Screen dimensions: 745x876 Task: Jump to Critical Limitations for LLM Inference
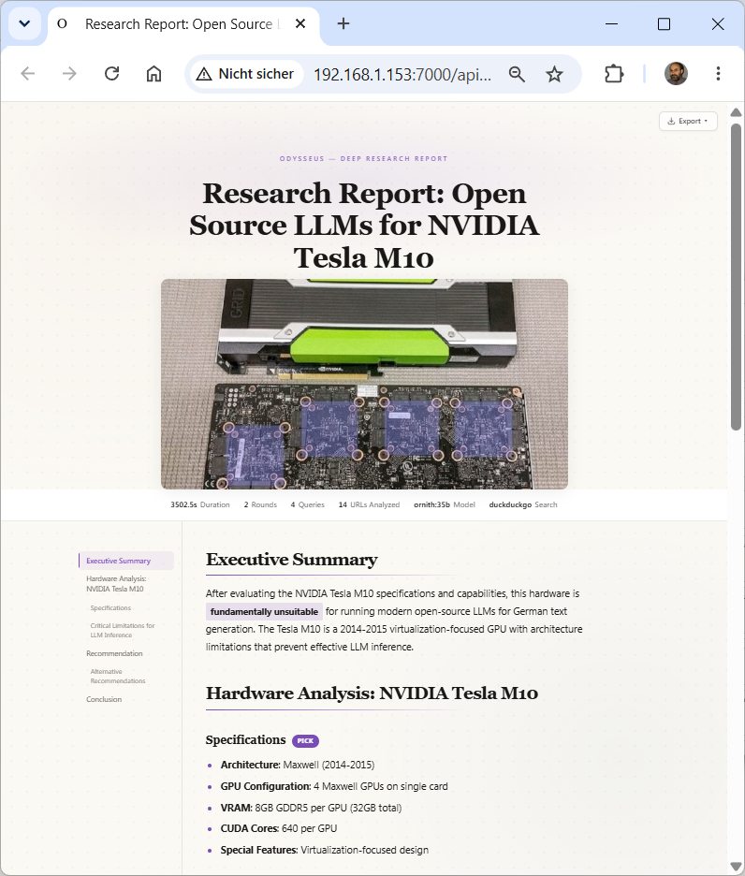(123, 630)
